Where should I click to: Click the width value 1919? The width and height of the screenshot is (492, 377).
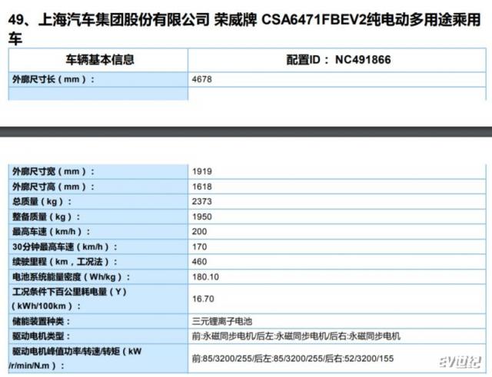pyautogui.click(x=202, y=171)
